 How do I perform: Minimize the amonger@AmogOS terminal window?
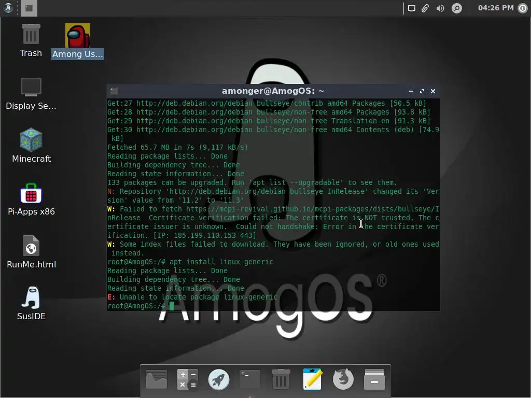pos(411,91)
